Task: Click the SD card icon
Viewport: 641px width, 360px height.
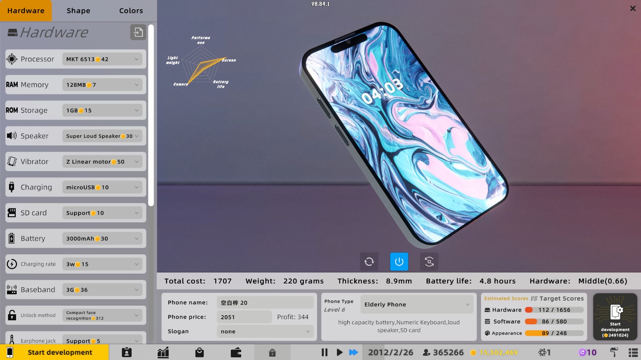Action: tap(12, 213)
